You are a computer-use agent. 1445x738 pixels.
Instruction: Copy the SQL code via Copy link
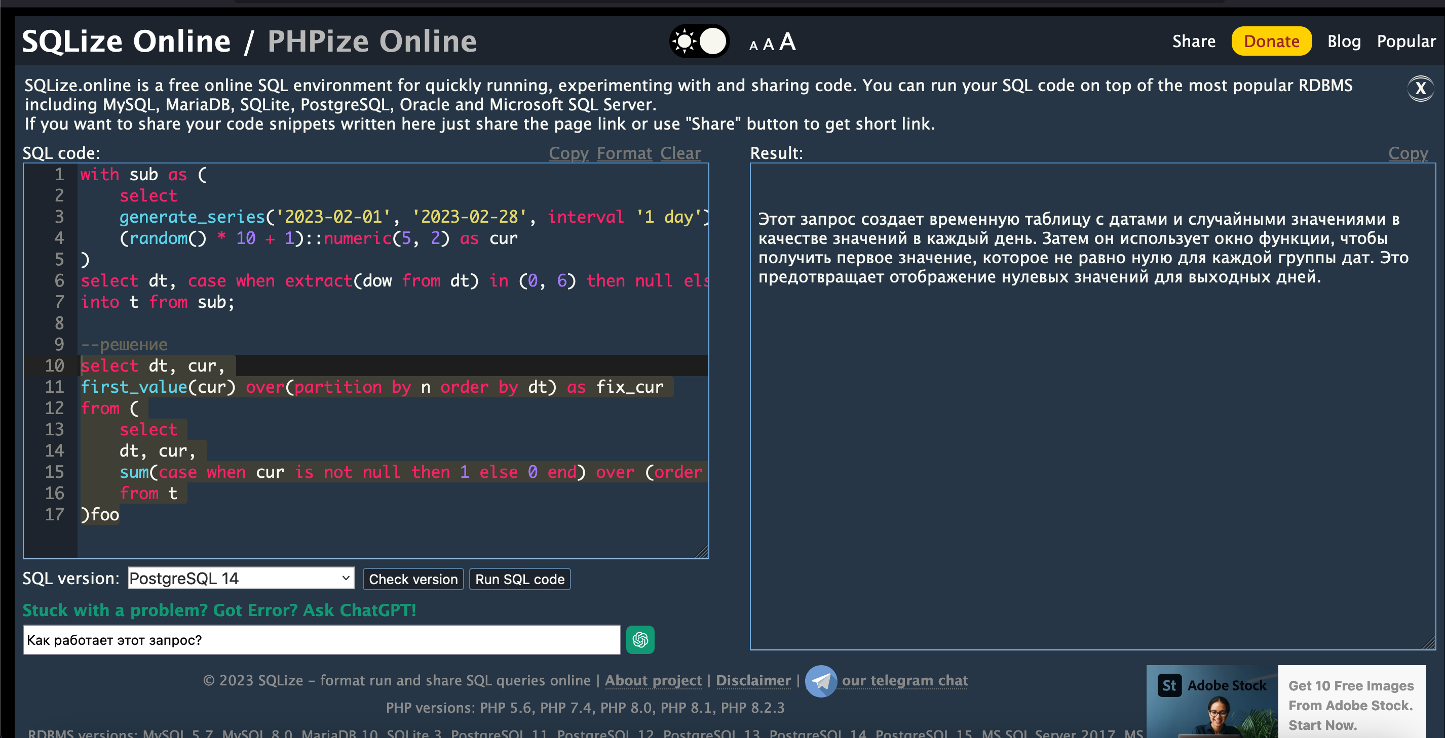click(x=568, y=153)
